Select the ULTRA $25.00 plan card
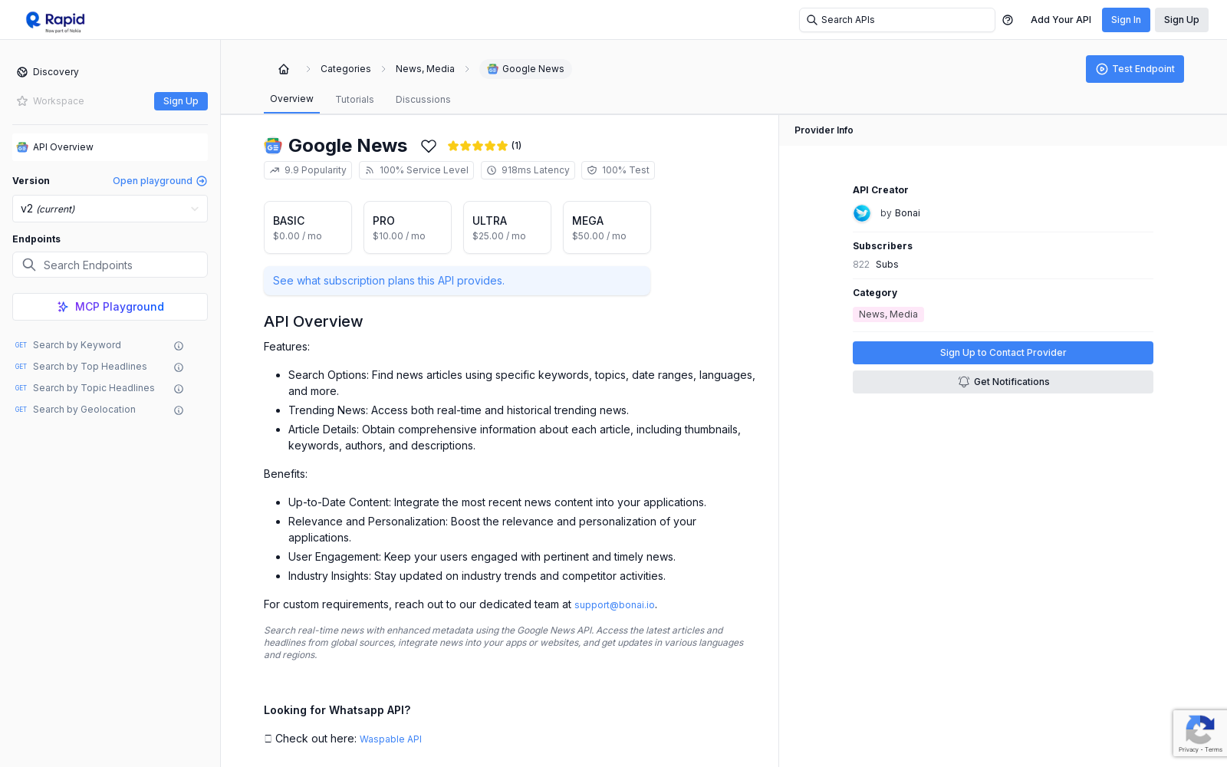This screenshot has height=767, width=1227. coord(507,227)
